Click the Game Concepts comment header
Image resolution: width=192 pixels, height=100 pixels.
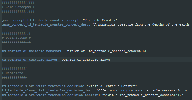coord(18,7)
